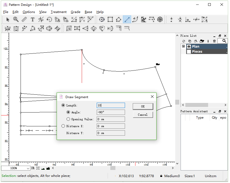
Task: Toggle visibility eye for Plan layer
Action: coord(189,46)
